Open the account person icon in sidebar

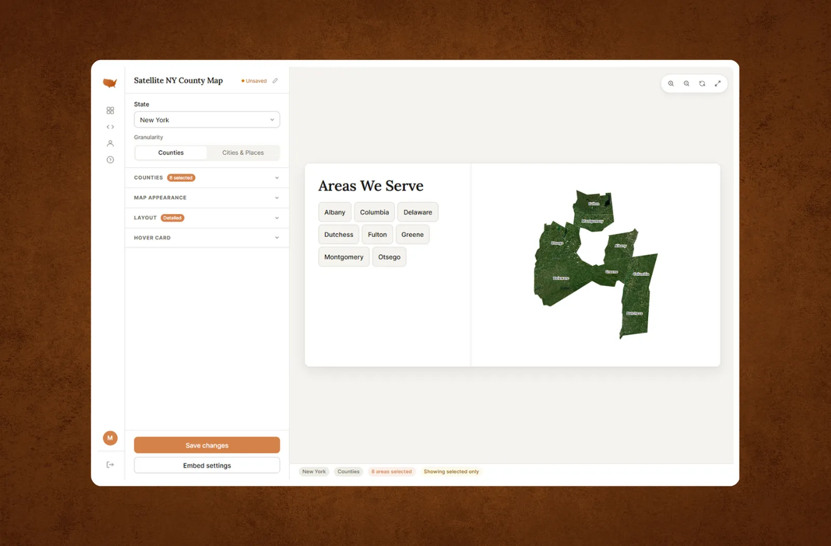pyautogui.click(x=110, y=143)
